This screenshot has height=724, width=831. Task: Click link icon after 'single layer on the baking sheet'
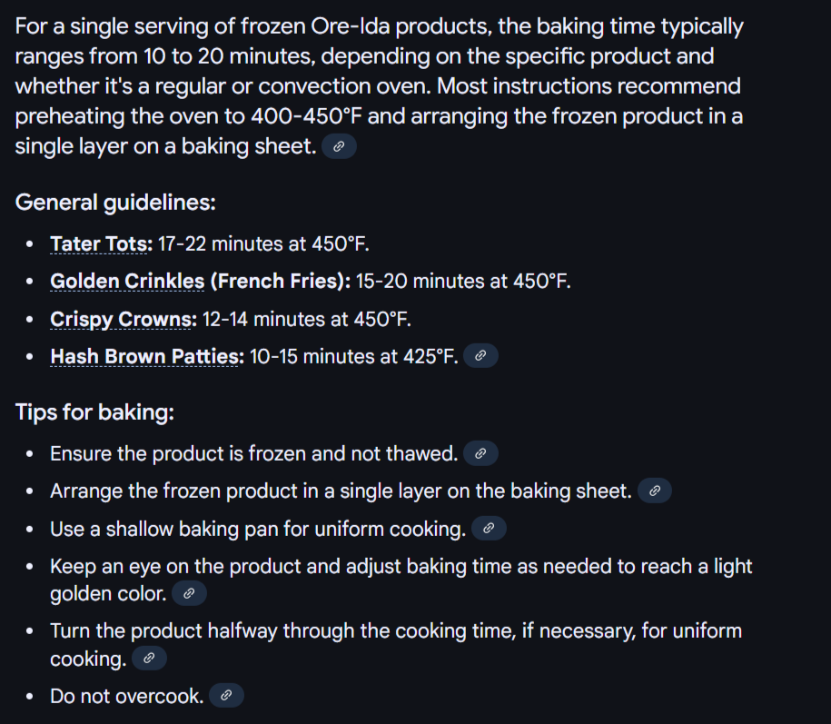(655, 491)
